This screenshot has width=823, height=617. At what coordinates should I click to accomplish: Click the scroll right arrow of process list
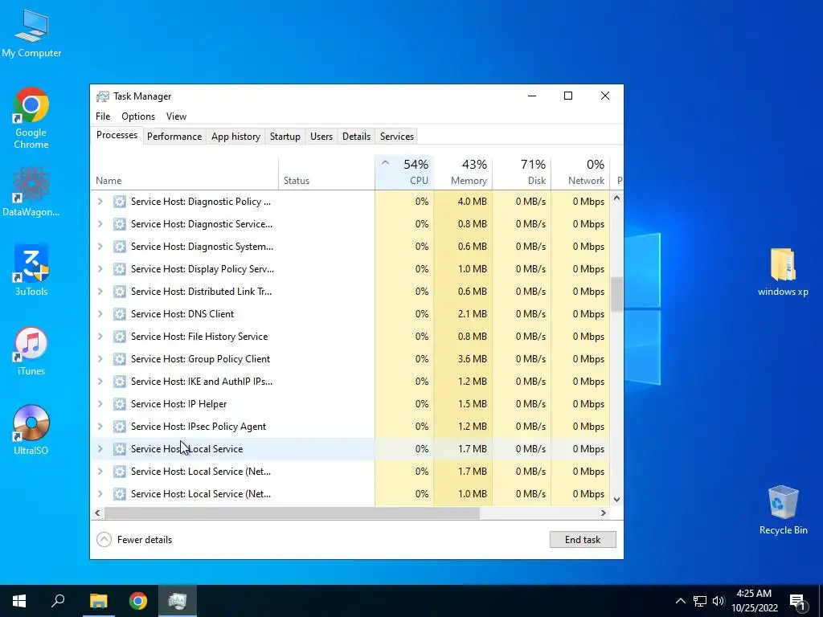tap(604, 513)
